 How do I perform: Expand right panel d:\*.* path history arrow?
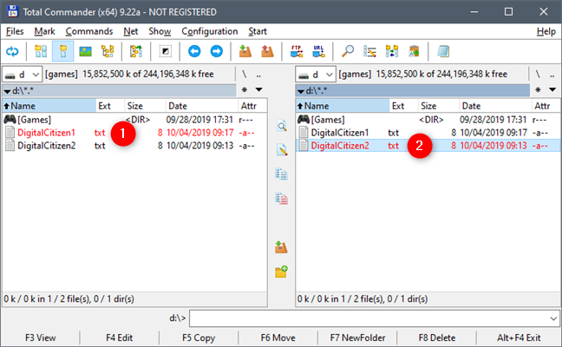(x=301, y=91)
